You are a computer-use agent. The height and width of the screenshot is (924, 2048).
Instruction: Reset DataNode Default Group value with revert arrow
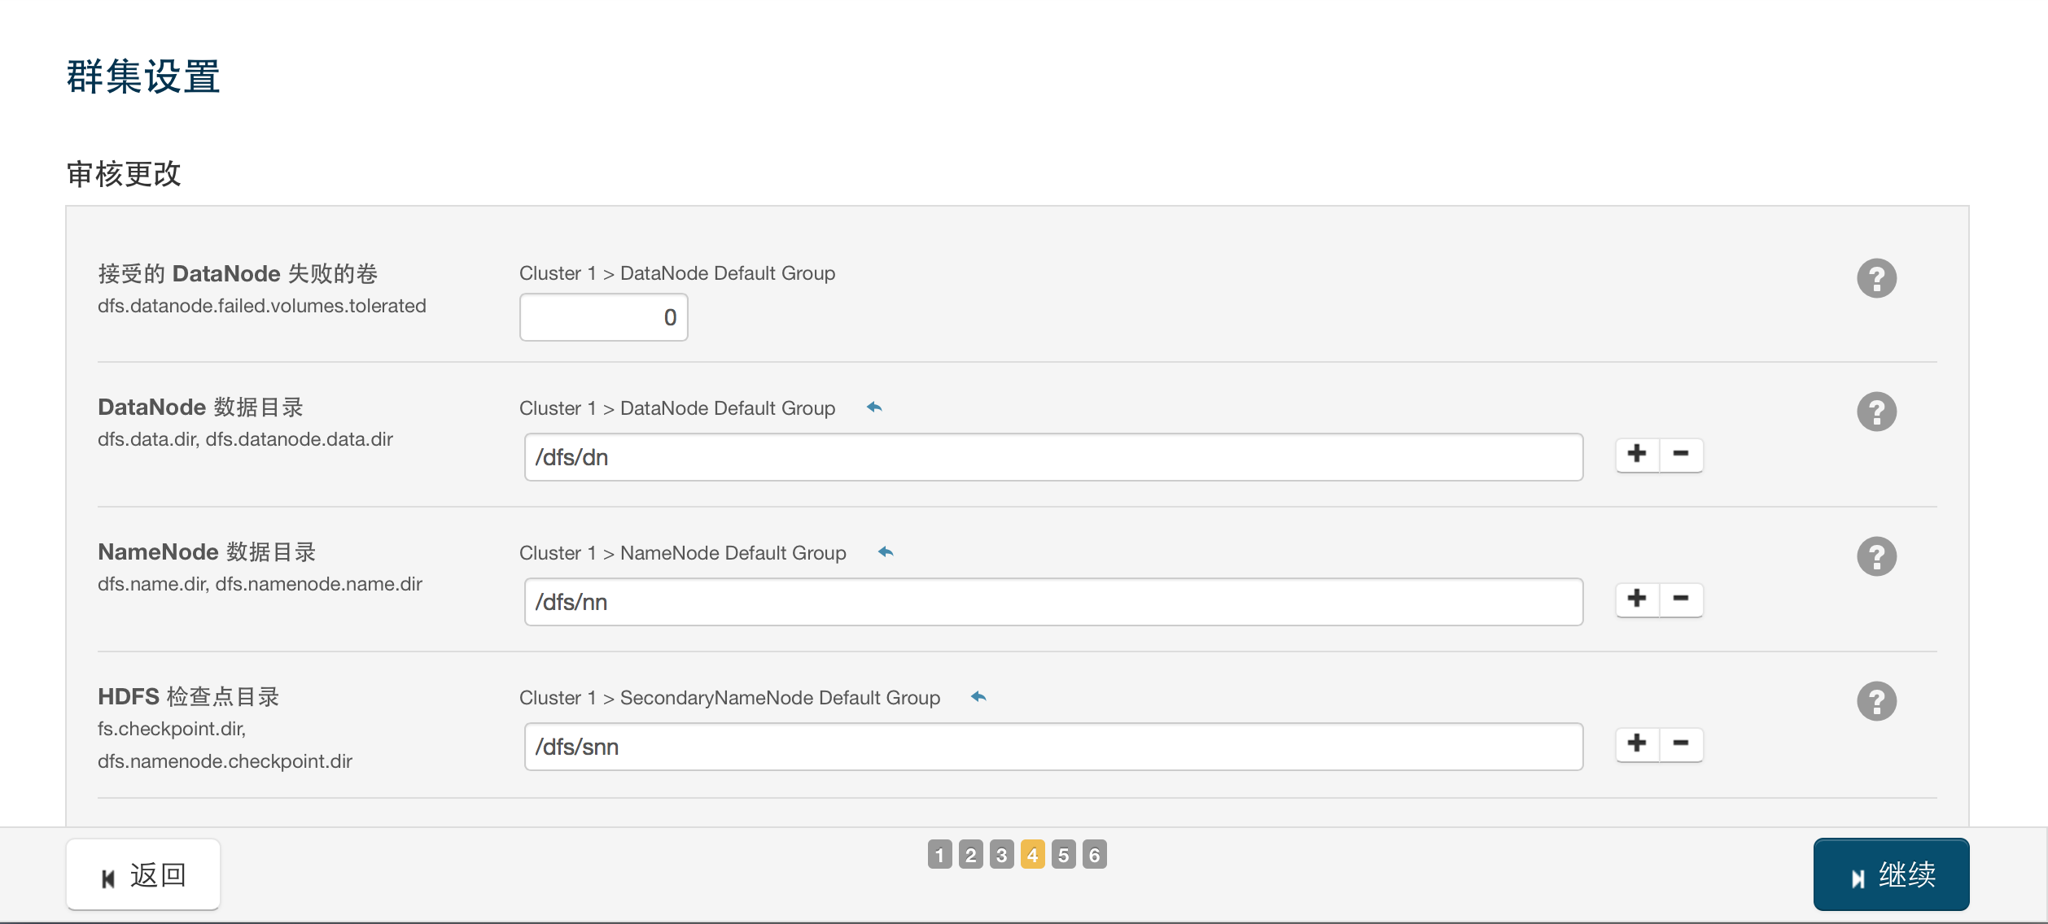[x=874, y=408]
